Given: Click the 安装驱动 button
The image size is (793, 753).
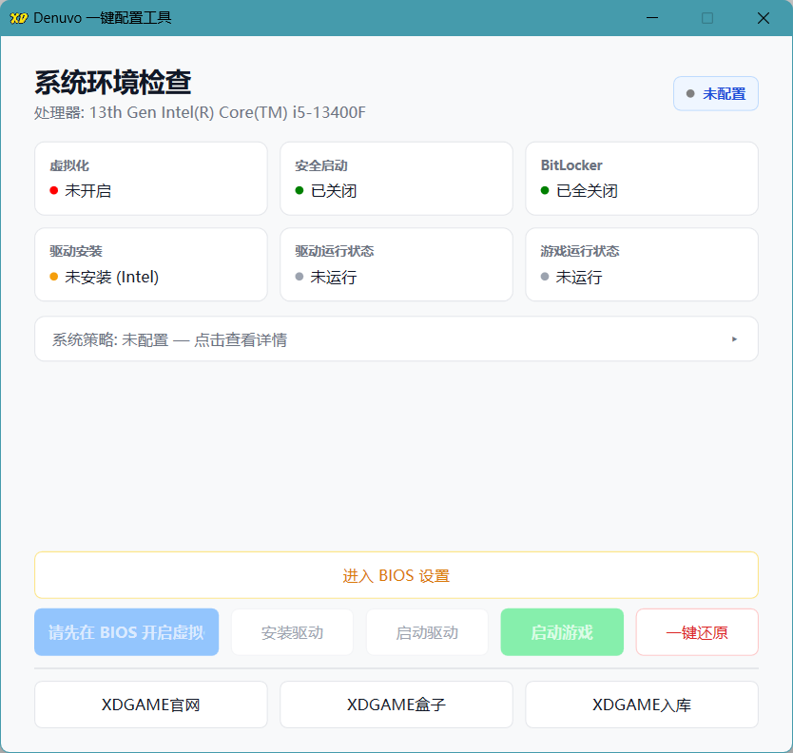Looking at the screenshot, I should click(x=292, y=632).
